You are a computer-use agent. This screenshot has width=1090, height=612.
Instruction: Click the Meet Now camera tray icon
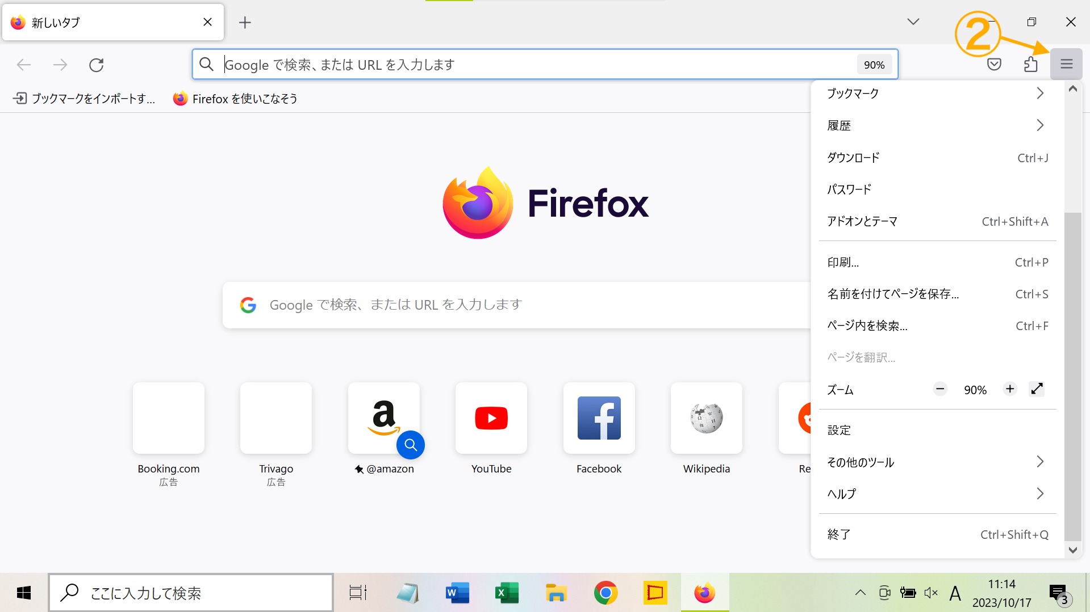(x=884, y=593)
